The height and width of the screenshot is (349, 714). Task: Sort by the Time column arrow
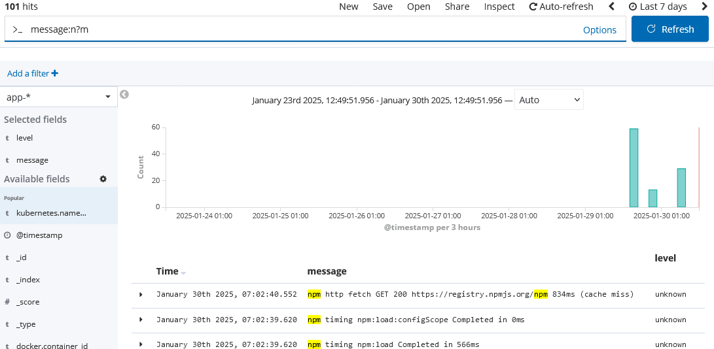click(183, 273)
